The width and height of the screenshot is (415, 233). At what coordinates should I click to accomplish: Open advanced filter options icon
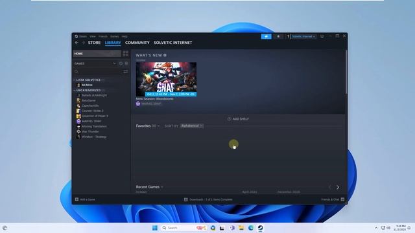(x=125, y=72)
